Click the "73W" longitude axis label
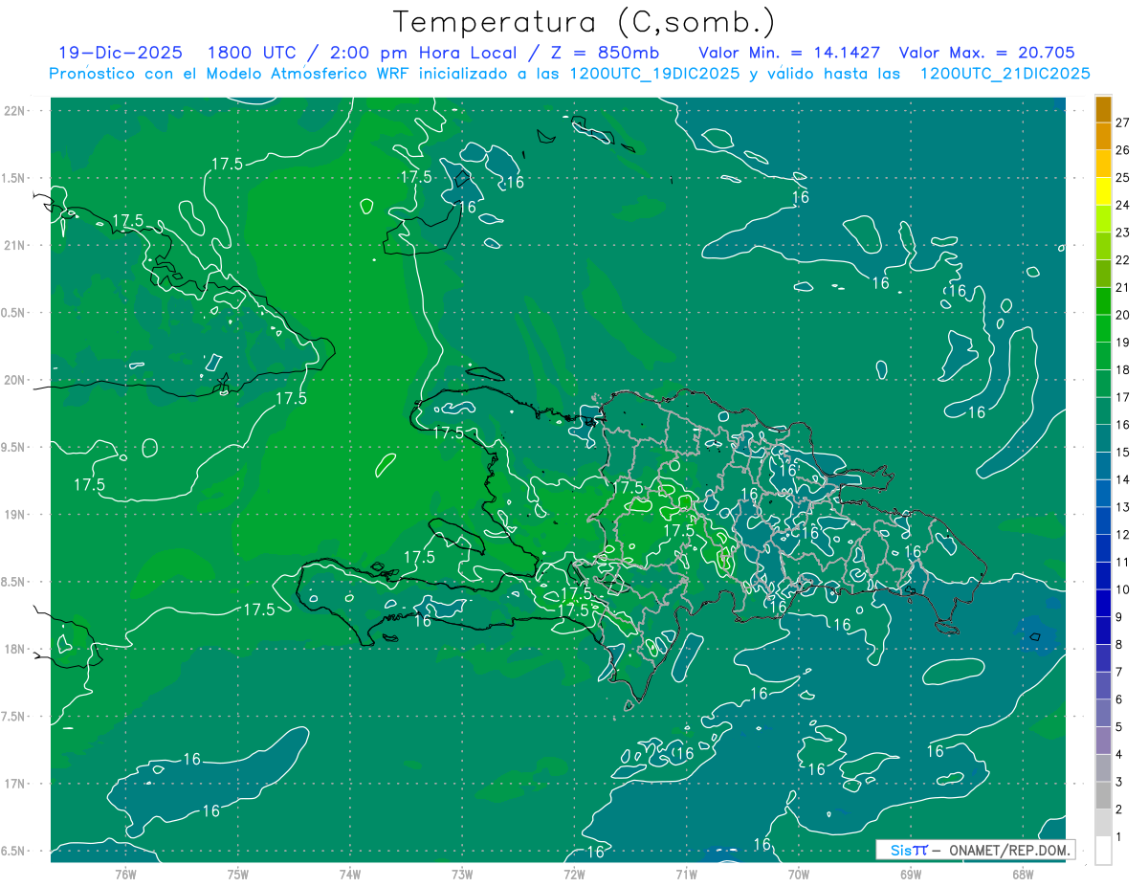 tap(462, 875)
